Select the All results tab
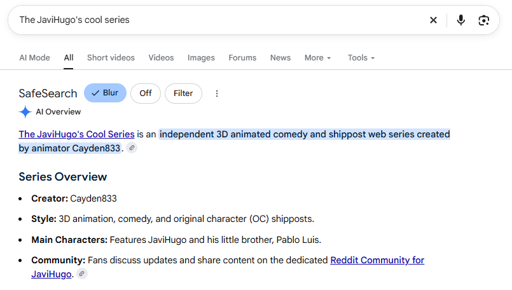The height and width of the screenshot is (290, 512). pyautogui.click(x=69, y=58)
